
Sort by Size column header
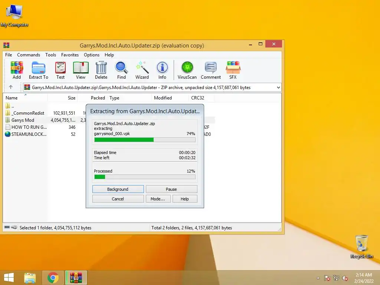point(62,98)
